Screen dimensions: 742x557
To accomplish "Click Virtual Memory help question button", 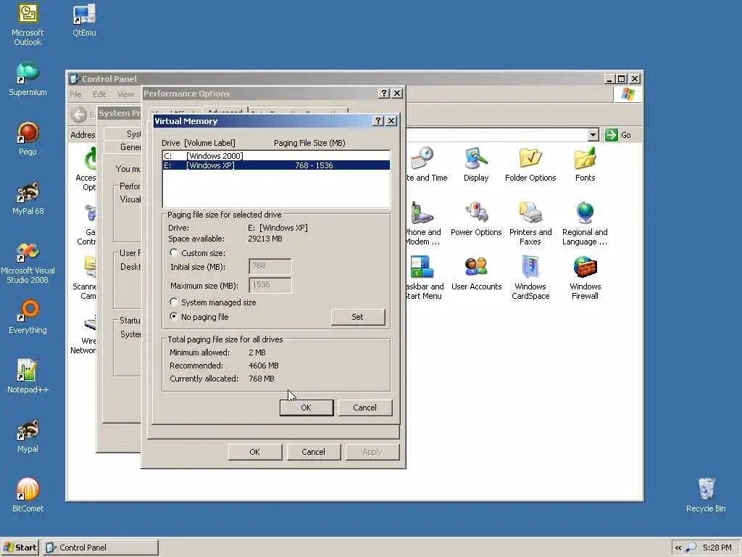I will pyautogui.click(x=378, y=121).
